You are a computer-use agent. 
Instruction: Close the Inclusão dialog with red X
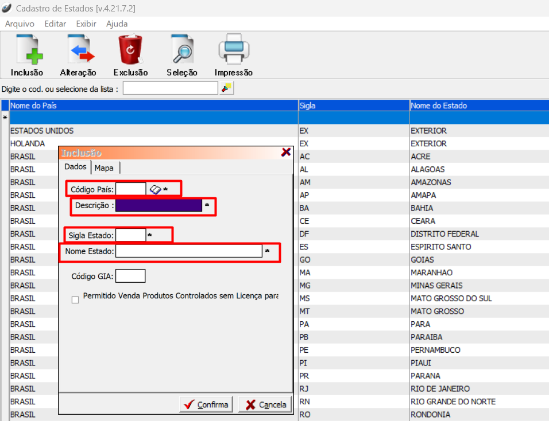[x=285, y=153]
